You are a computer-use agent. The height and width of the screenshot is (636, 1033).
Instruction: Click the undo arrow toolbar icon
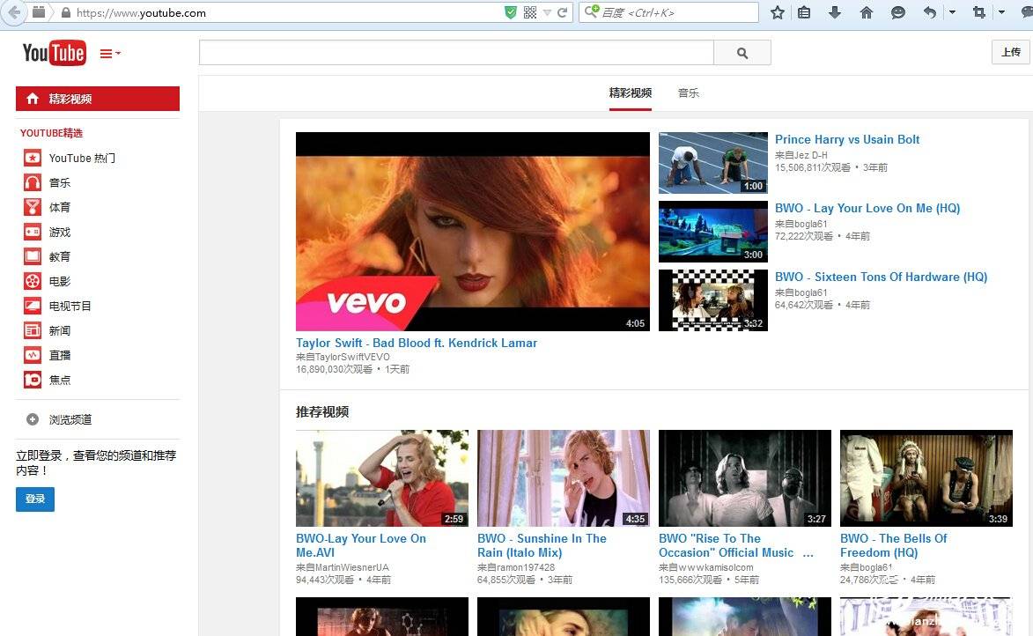[930, 12]
